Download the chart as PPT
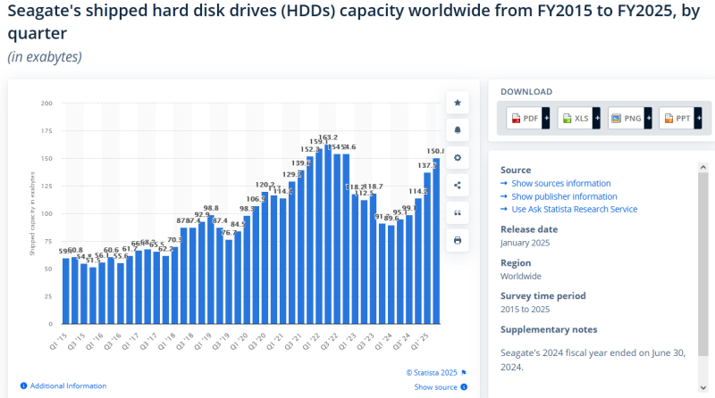 [677, 119]
